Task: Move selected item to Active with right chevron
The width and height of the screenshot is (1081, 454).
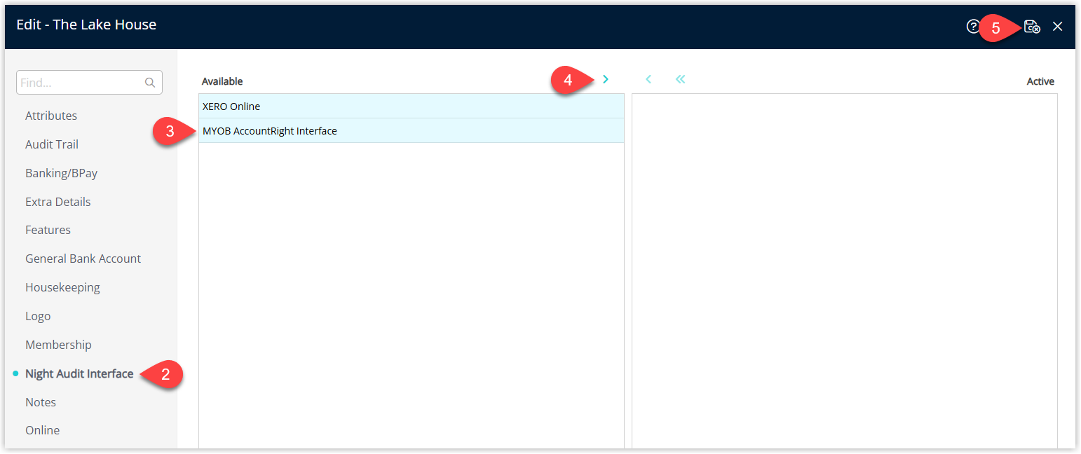Action: (x=606, y=79)
